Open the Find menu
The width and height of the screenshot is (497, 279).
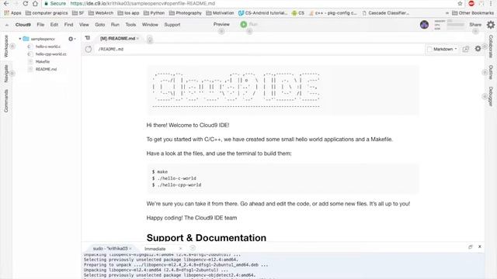click(x=68, y=25)
